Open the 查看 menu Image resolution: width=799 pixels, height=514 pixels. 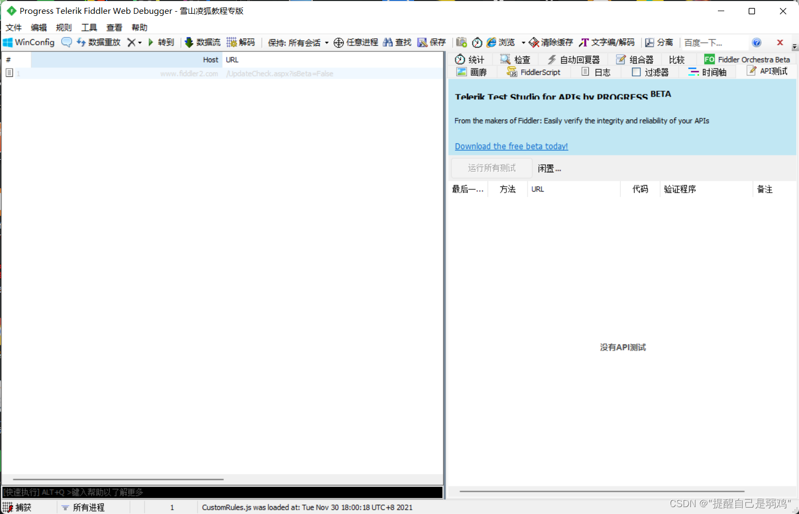click(114, 28)
